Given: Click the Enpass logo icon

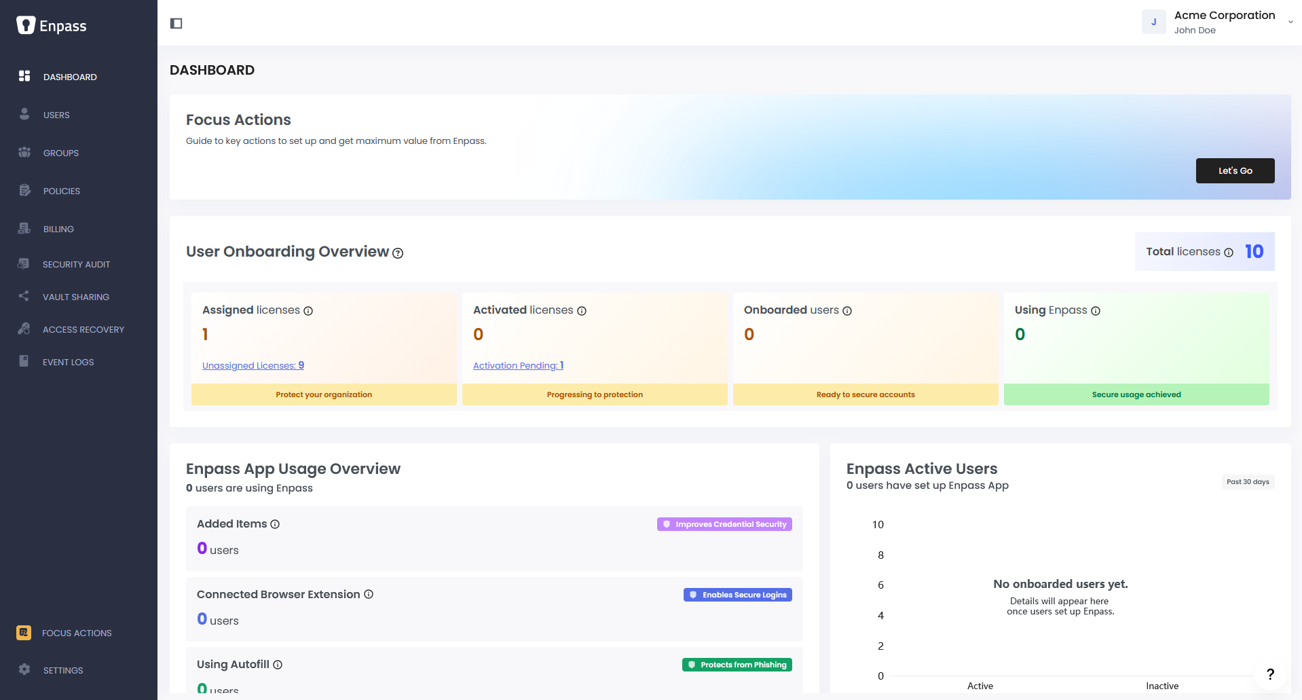Looking at the screenshot, I should [x=26, y=25].
